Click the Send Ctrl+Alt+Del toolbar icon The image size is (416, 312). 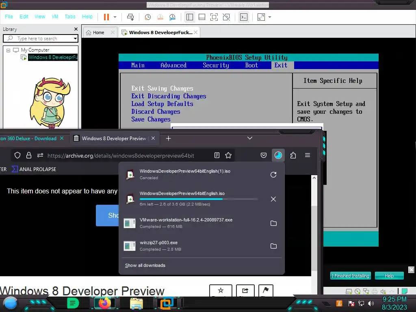130,17
